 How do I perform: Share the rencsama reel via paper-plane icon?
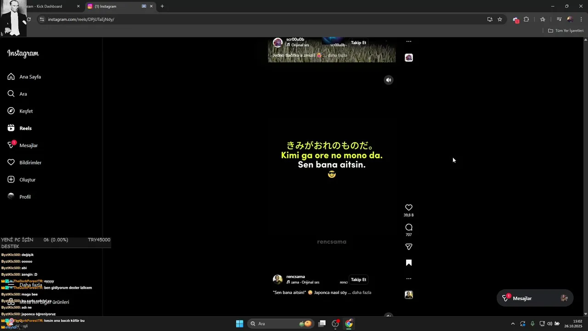click(x=409, y=247)
